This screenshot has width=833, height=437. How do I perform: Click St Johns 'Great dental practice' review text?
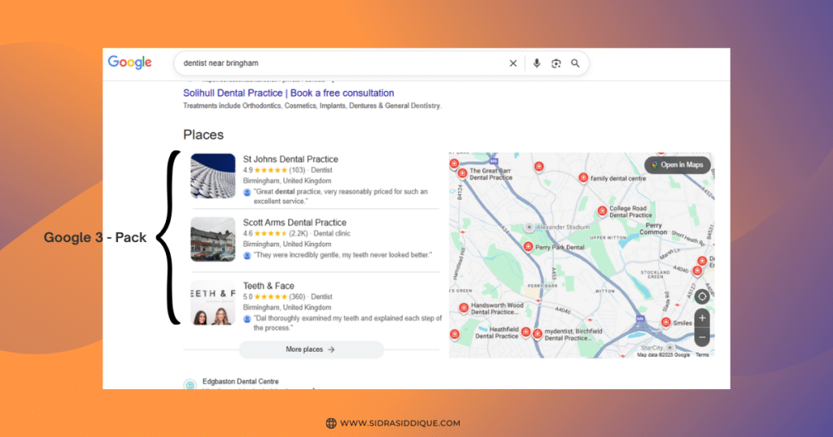coord(341,197)
